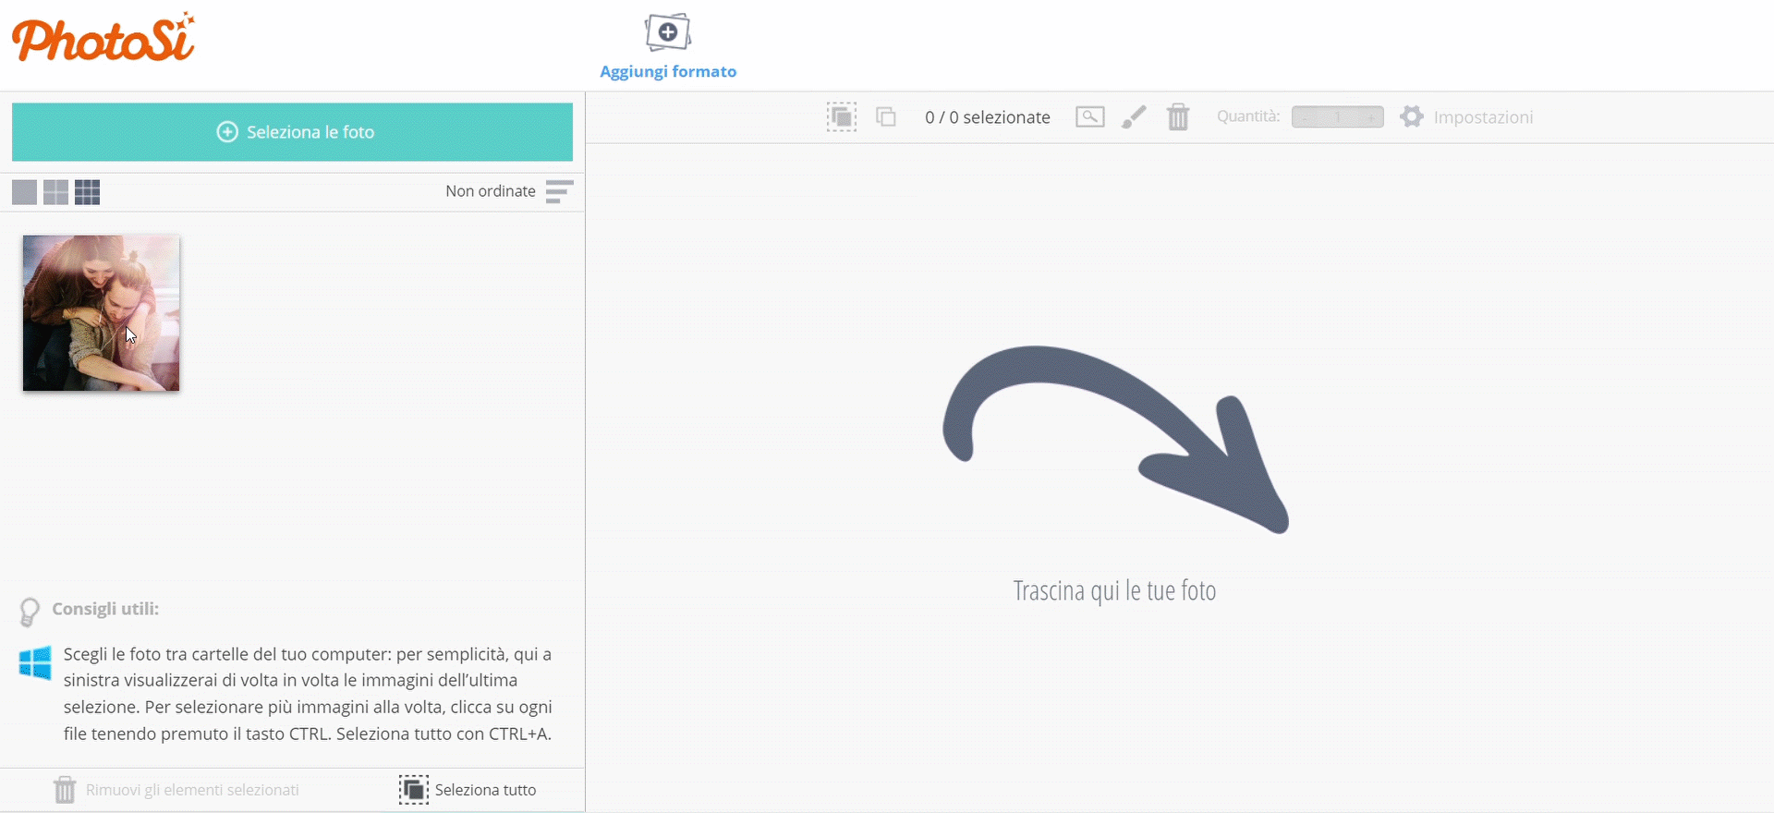This screenshot has width=1774, height=813.
Task: Select the couple photo thumbnail
Action: pyautogui.click(x=101, y=313)
